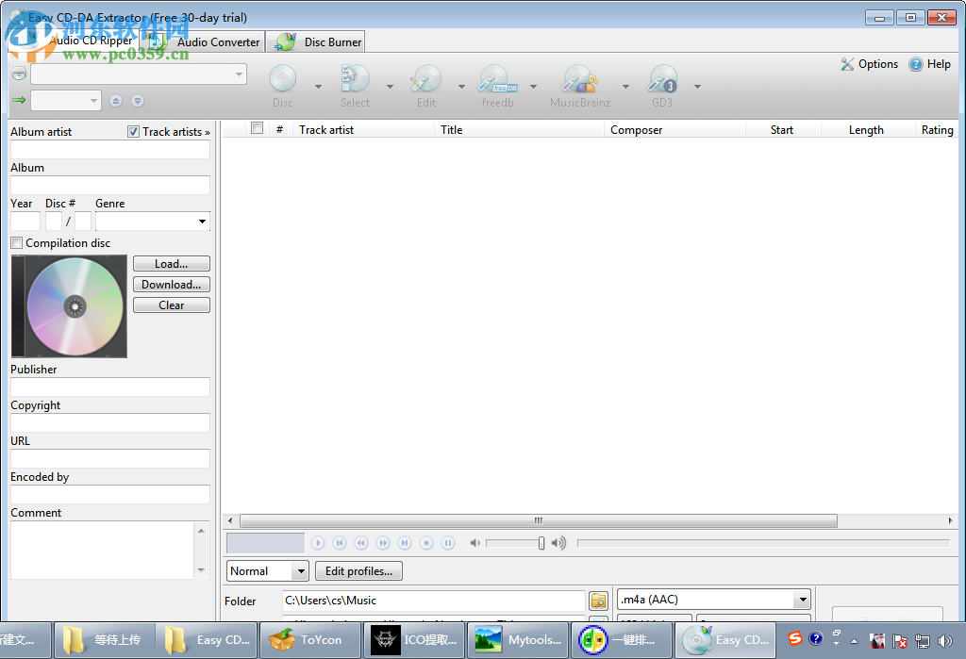
Task: Click the CD cover art thumbnail
Action: (x=69, y=306)
